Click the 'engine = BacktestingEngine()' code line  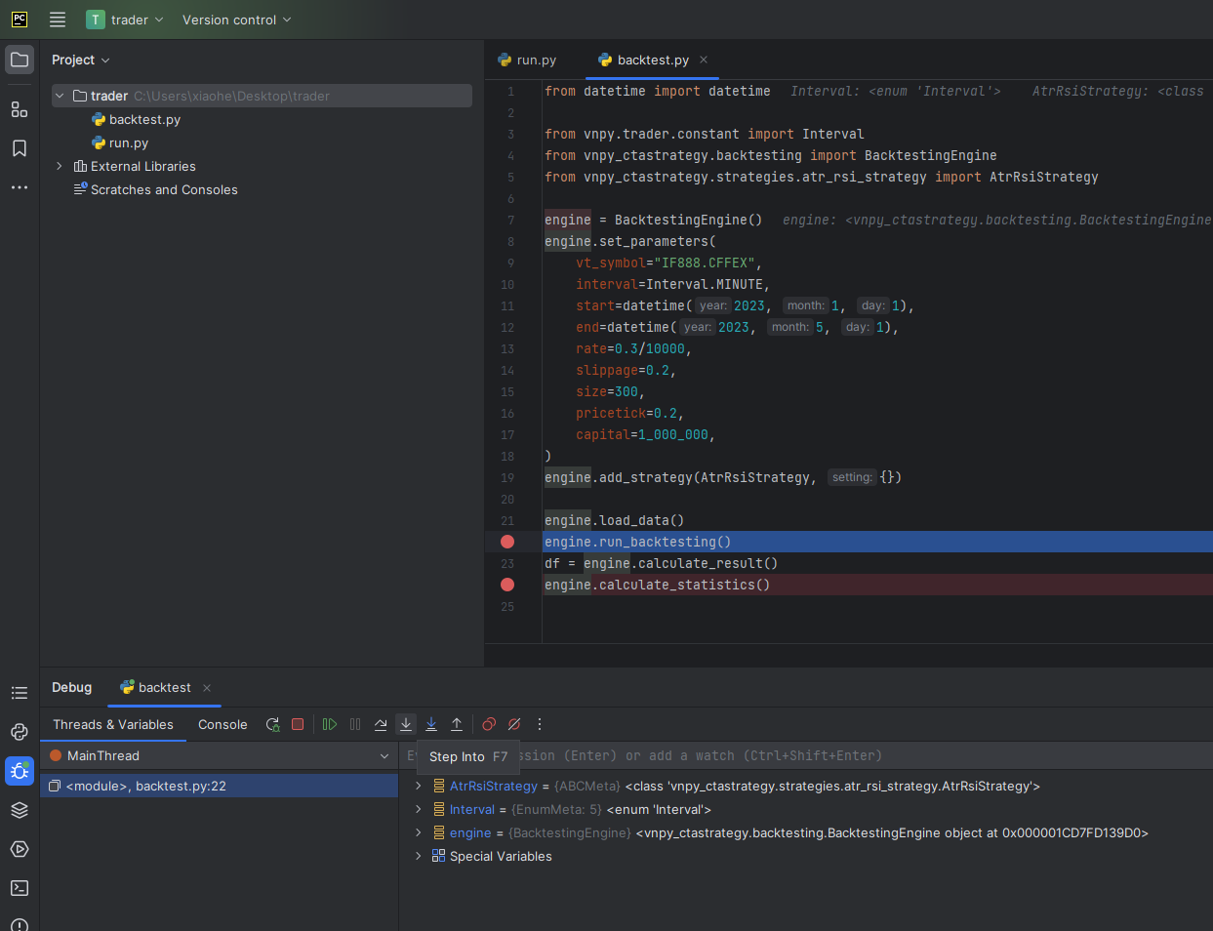click(x=654, y=220)
